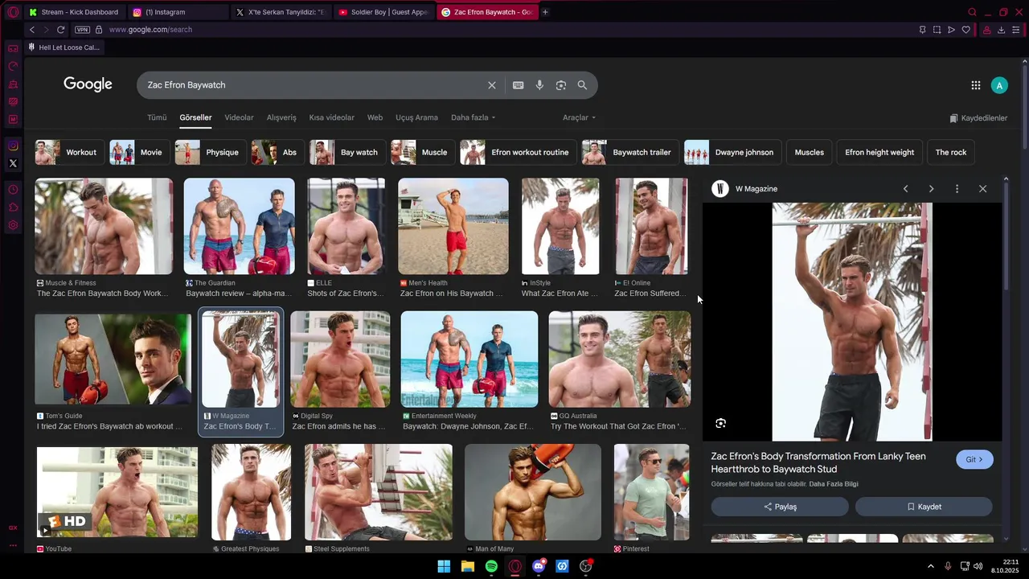The height and width of the screenshot is (579, 1029).
Task: Open the GQ Australia image result
Action: [x=619, y=359]
